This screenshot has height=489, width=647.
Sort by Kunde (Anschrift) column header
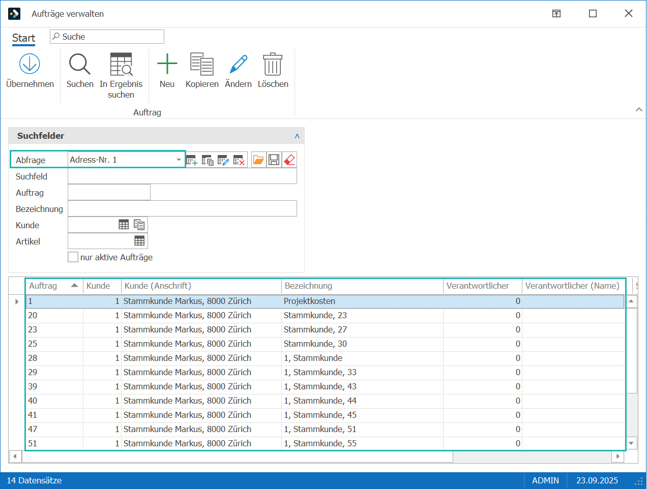pyautogui.click(x=201, y=286)
